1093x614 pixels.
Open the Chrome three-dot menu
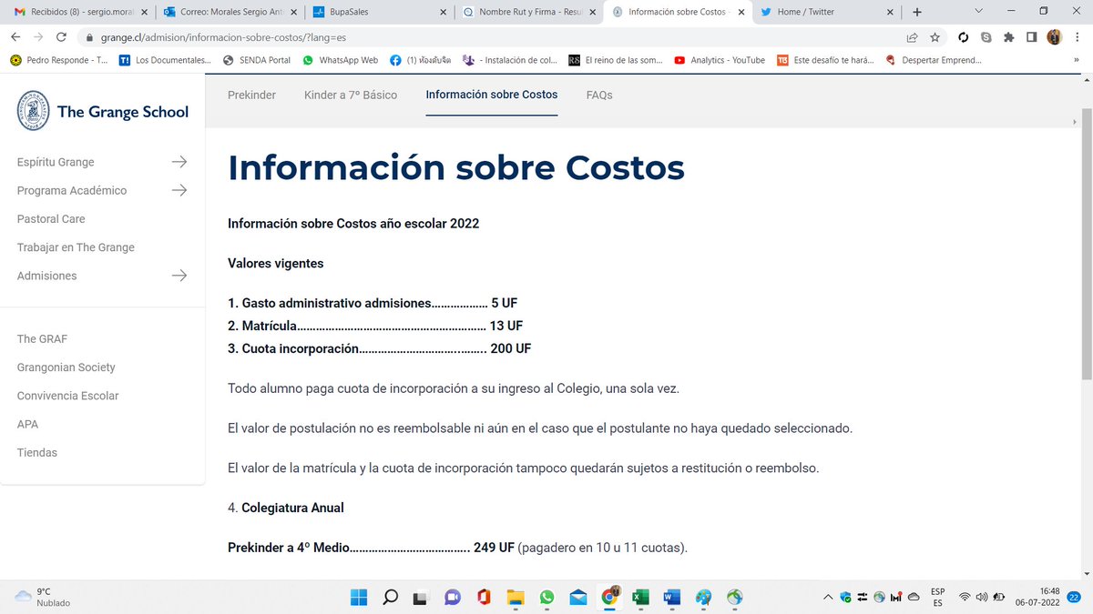1077,37
